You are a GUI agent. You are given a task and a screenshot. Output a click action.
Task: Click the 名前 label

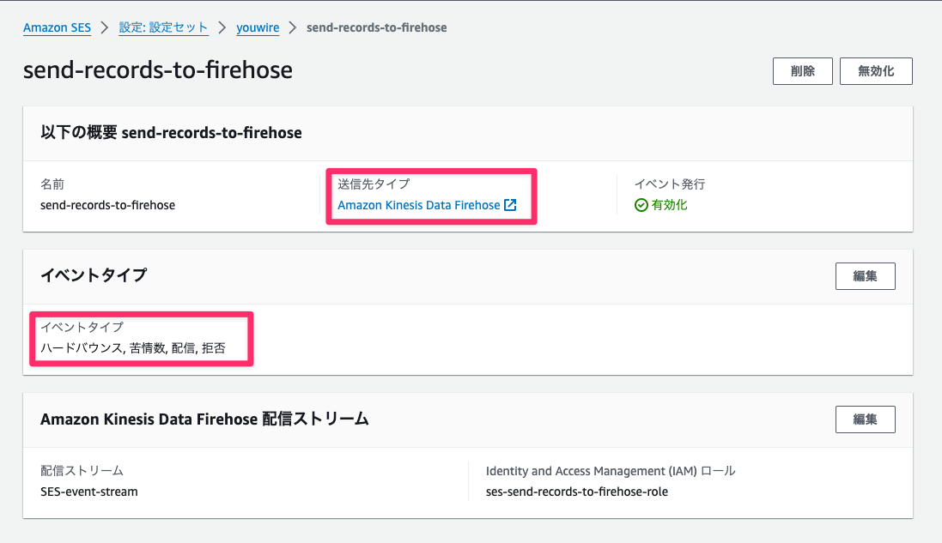click(x=52, y=184)
